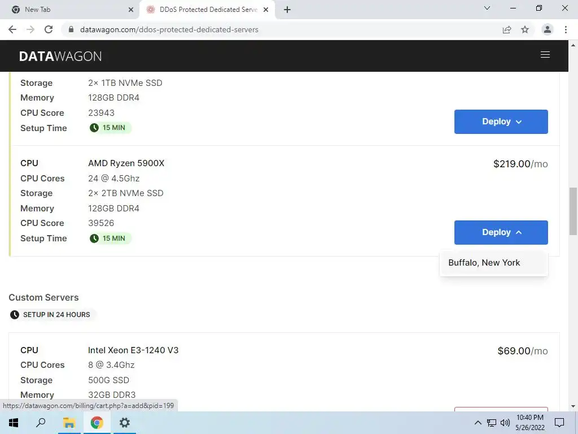Select the $69.00/mo price

coord(523,351)
